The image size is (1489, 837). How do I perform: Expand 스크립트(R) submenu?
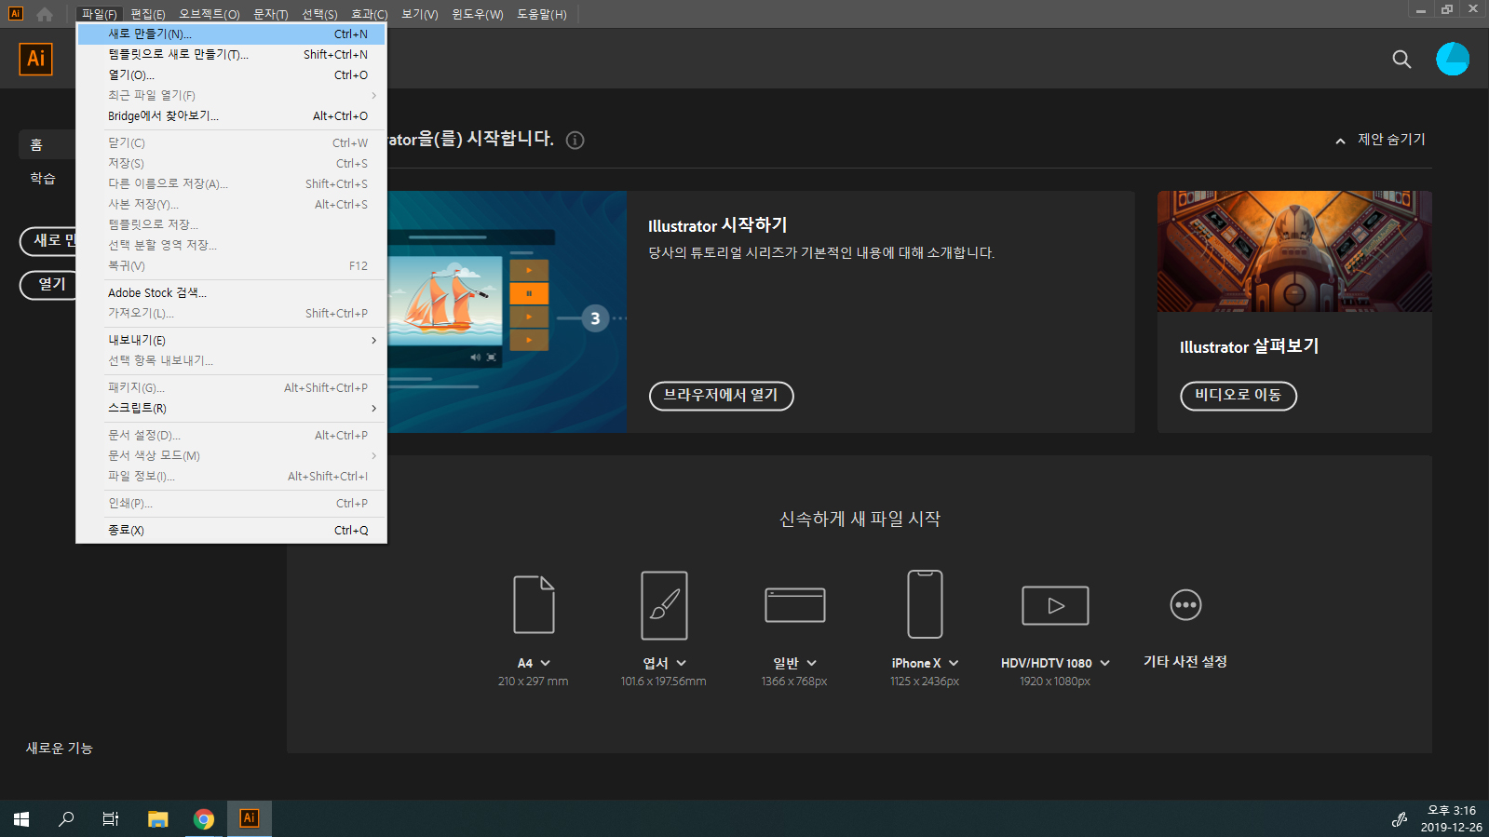pos(231,408)
